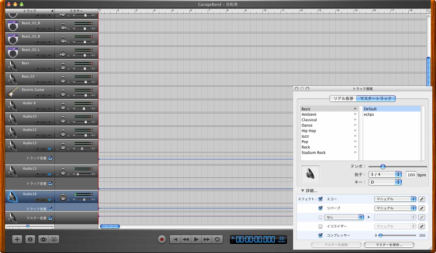436x253 pixels.
Task: Select the Beats_01_R track's amp icon
Action: pyautogui.click(x=12, y=26)
